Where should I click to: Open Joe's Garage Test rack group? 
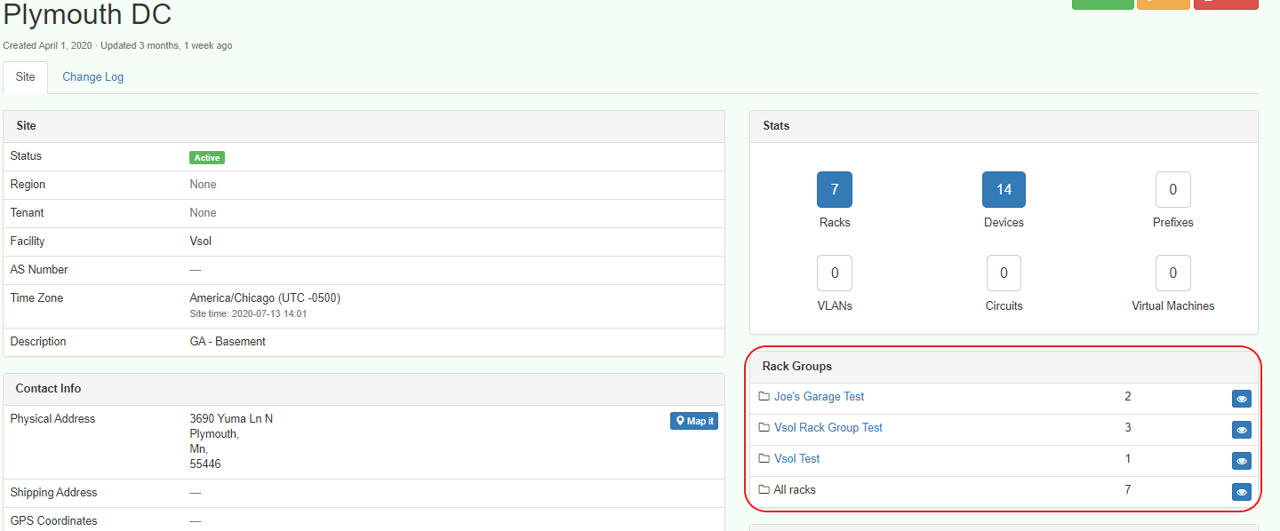tap(819, 397)
